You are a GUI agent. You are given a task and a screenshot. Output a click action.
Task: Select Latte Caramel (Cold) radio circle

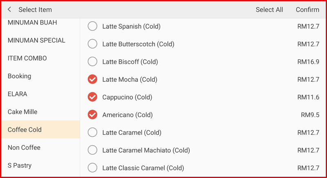93,132
